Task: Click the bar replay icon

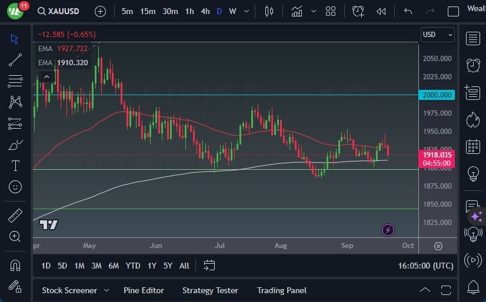Action: [x=381, y=11]
